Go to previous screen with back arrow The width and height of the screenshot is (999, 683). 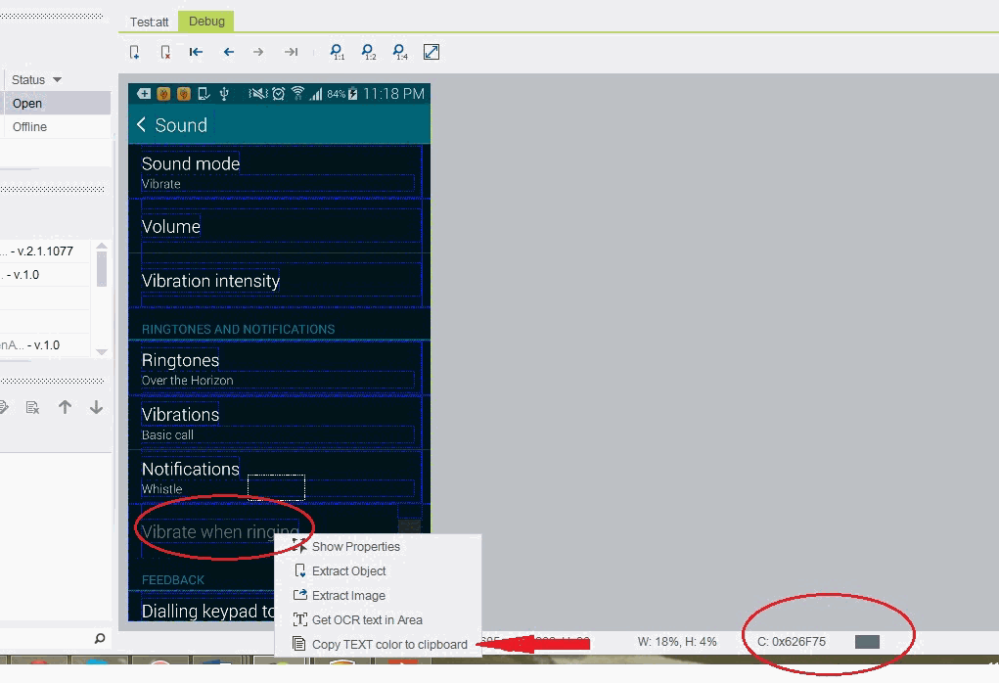click(228, 52)
